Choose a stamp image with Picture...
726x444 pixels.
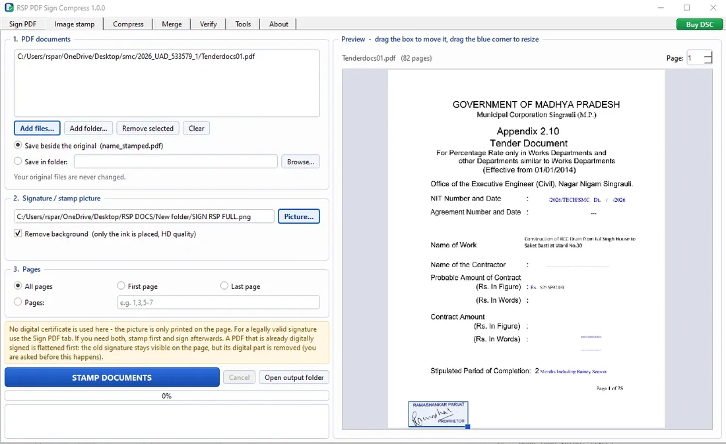point(298,216)
